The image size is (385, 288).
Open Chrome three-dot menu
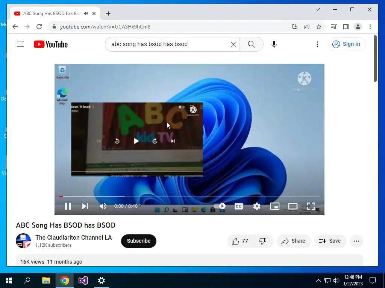coord(370,27)
